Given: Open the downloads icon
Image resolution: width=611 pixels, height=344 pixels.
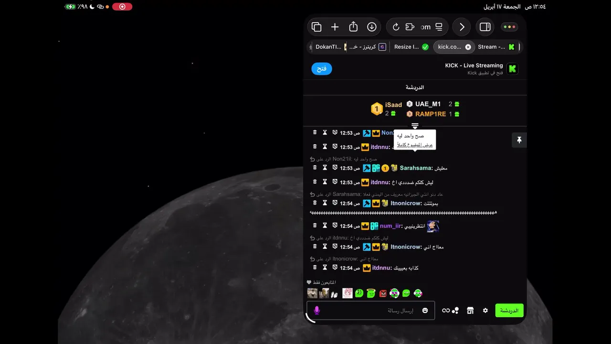Looking at the screenshot, I should point(372,27).
